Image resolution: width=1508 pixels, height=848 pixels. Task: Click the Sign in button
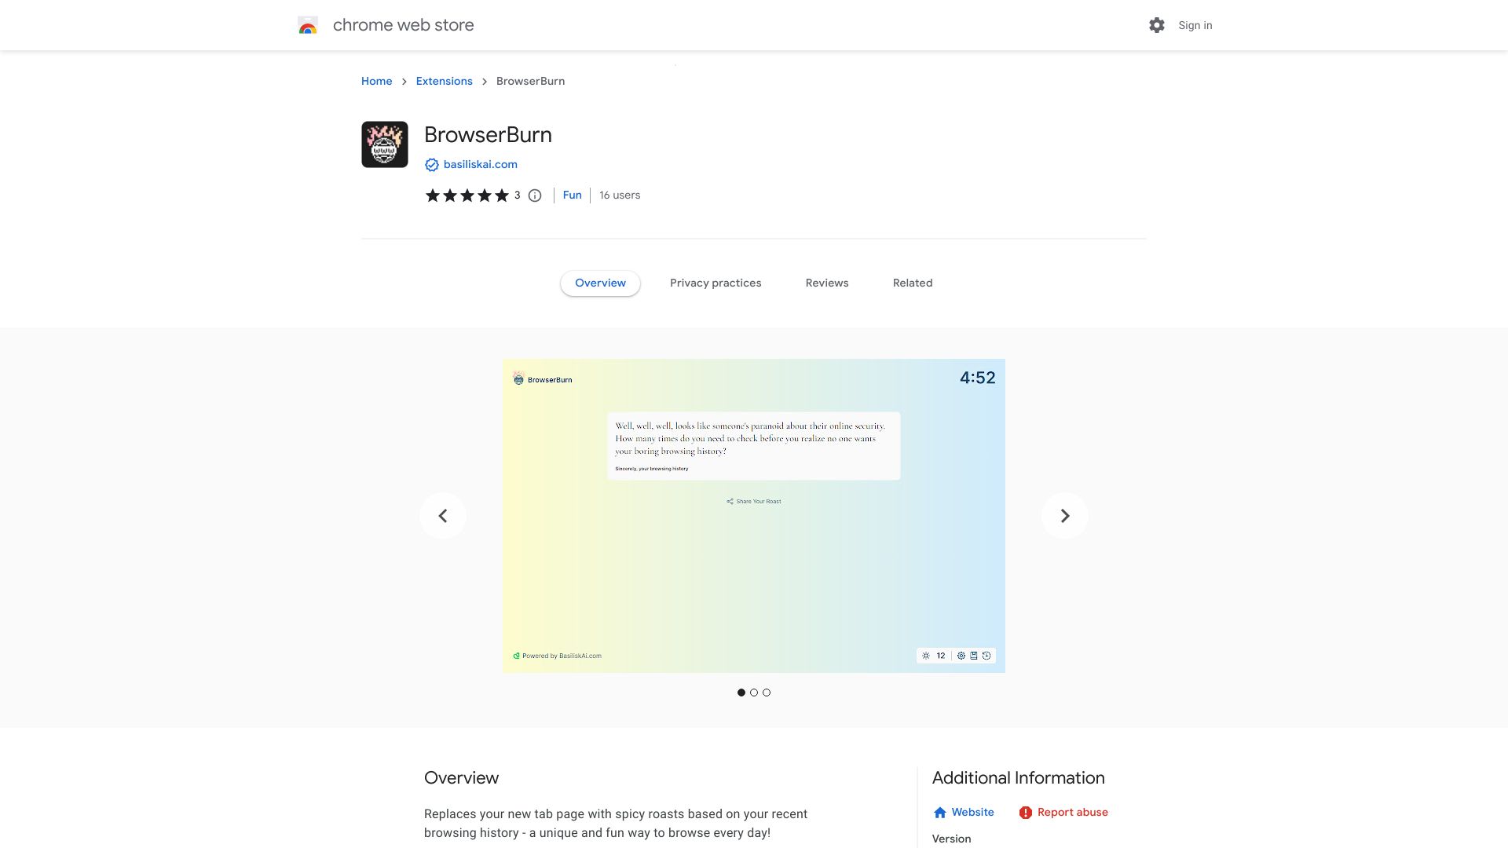point(1195,25)
